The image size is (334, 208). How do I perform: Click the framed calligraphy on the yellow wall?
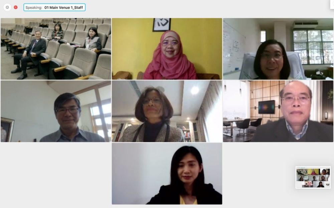point(161,25)
